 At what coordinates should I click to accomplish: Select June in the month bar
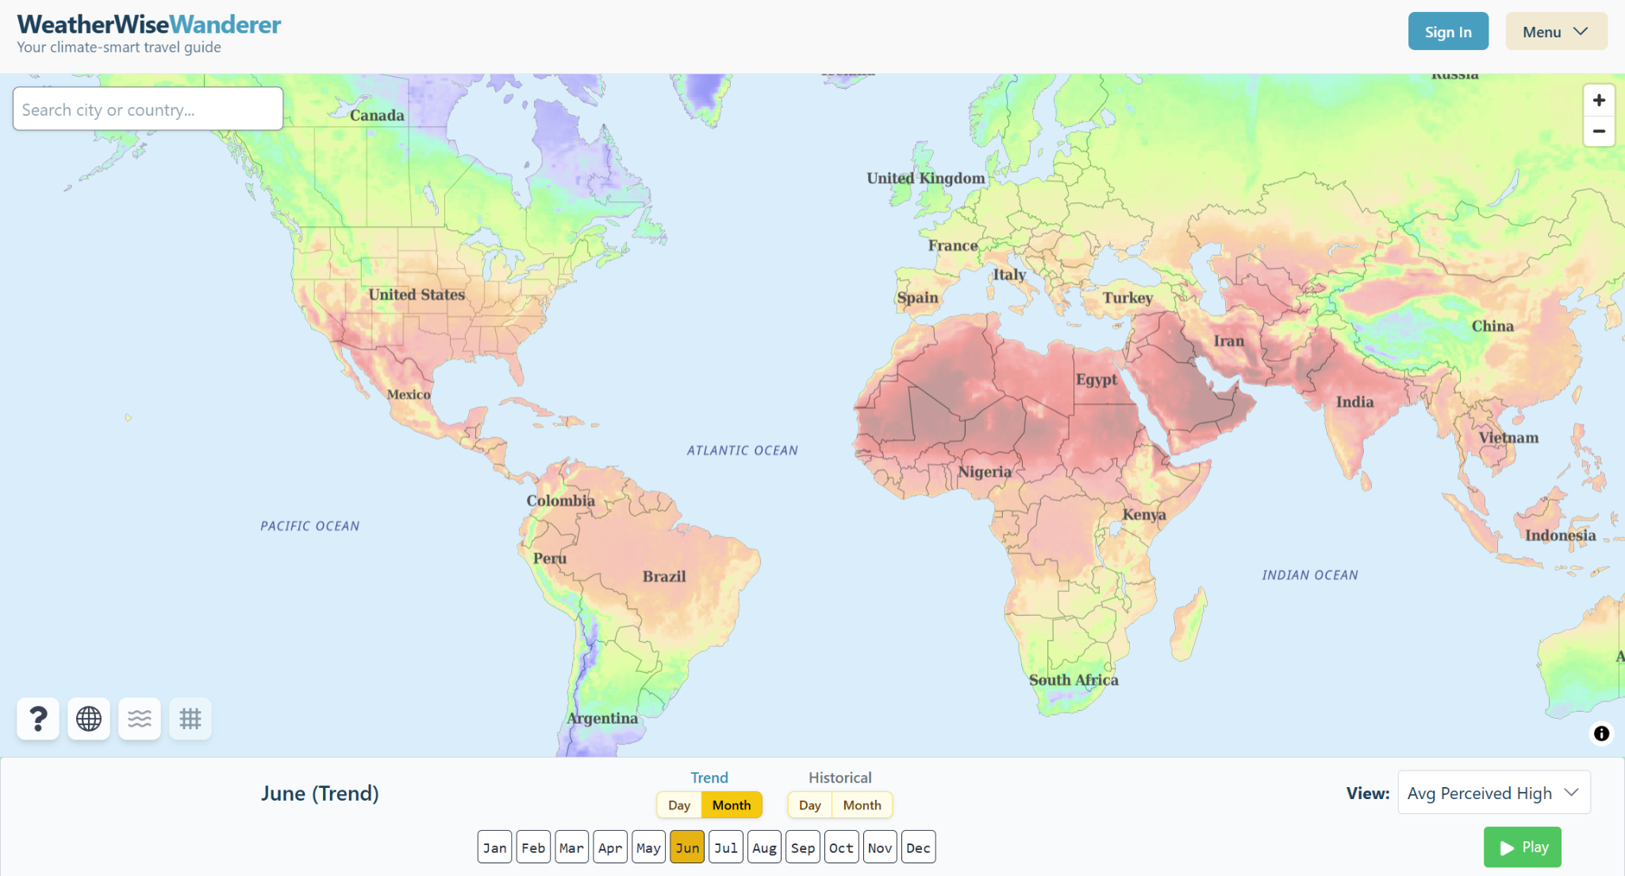pos(687,847)
